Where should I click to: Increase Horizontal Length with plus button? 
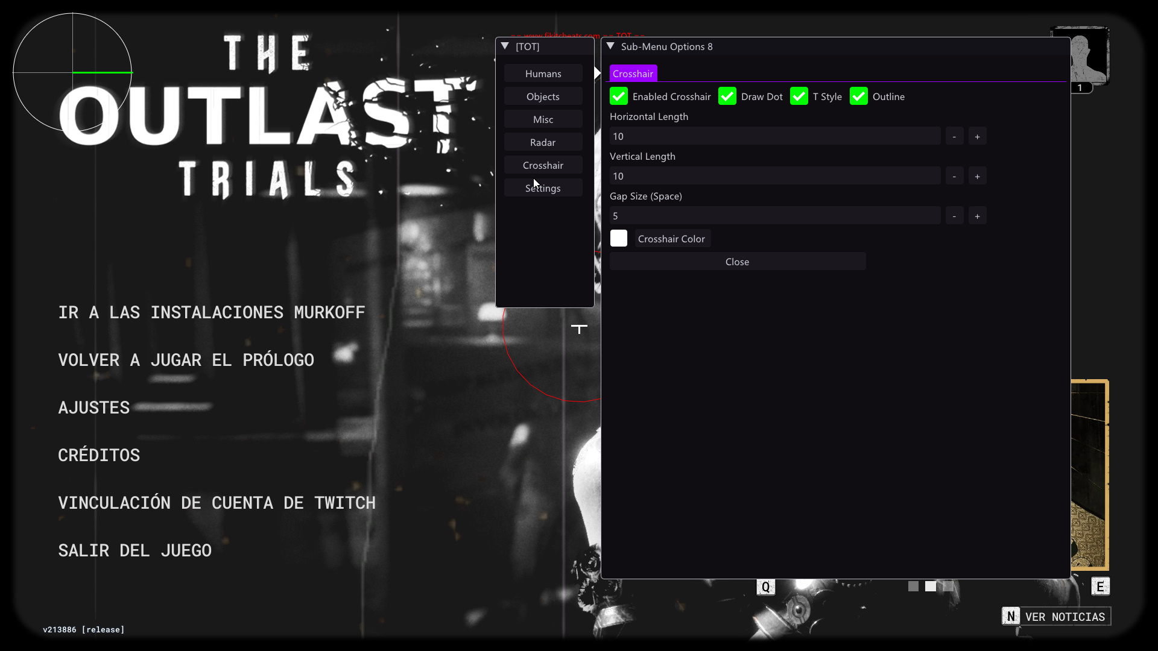point(978,136)
